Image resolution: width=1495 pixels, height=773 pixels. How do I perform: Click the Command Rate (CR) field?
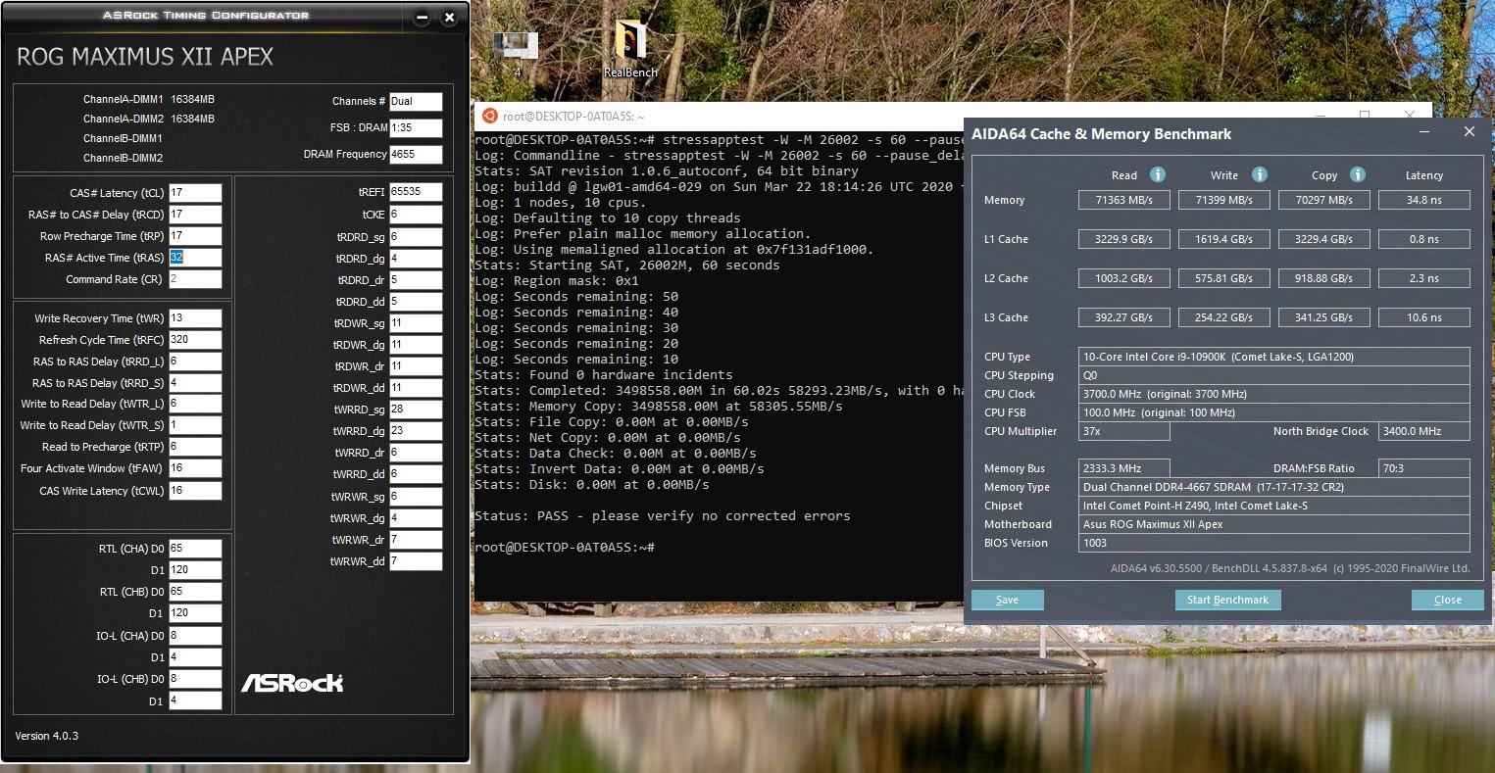point(195,279)
